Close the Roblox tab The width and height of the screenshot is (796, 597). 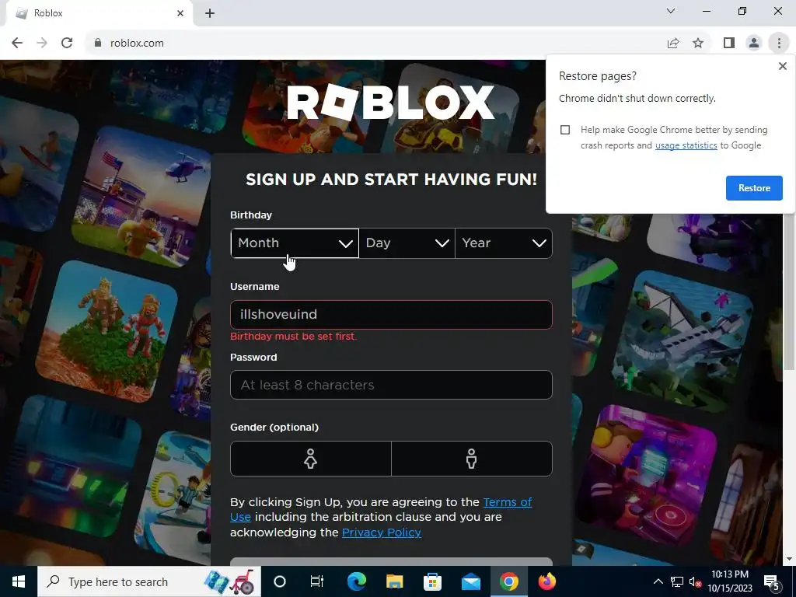click(x=180, y=13)
